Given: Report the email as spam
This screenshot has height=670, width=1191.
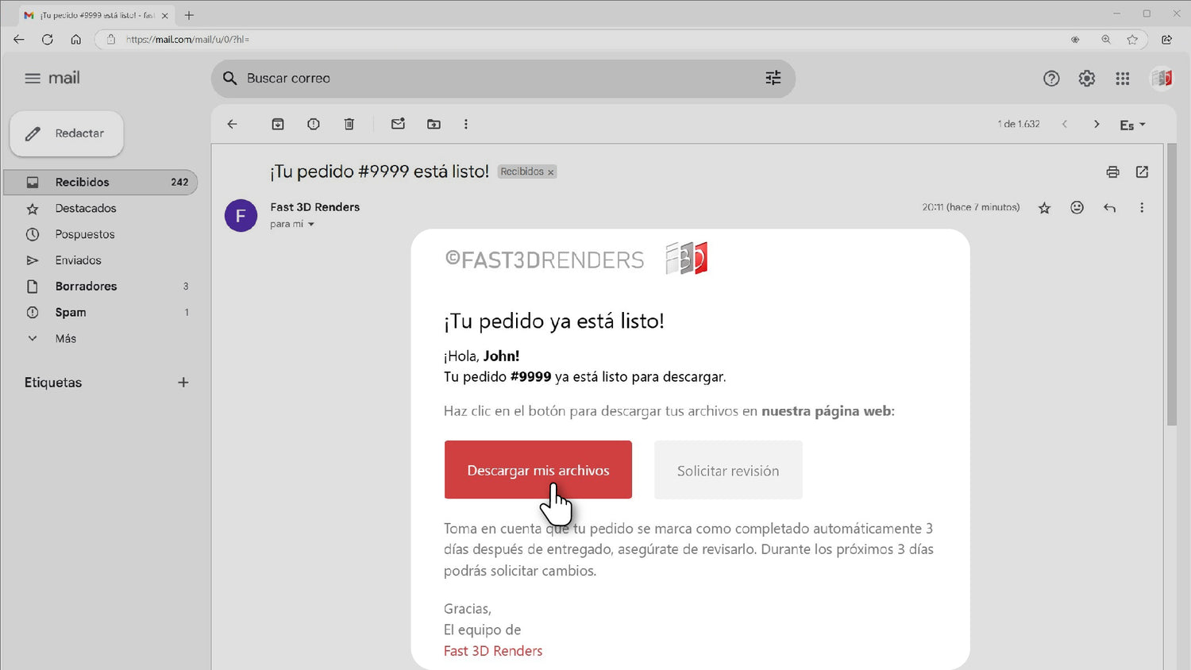Looking at the screenshot, I should [314, 124].
